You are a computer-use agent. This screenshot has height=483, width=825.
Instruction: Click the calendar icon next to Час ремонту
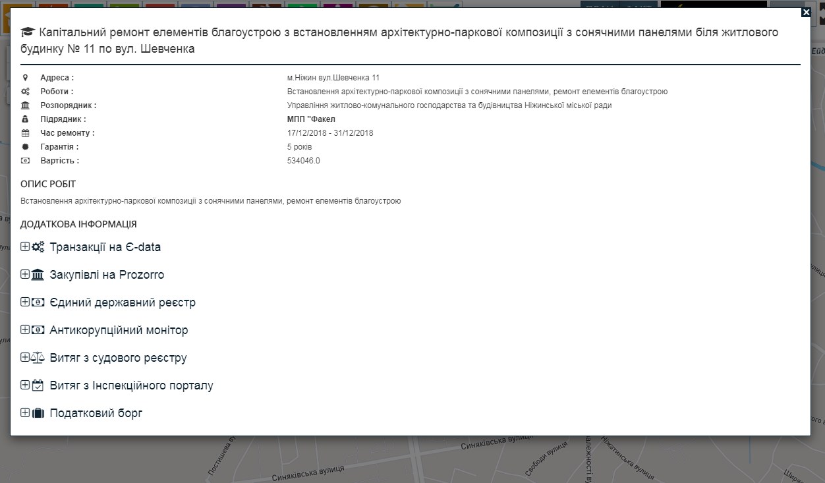click(25, 133)
